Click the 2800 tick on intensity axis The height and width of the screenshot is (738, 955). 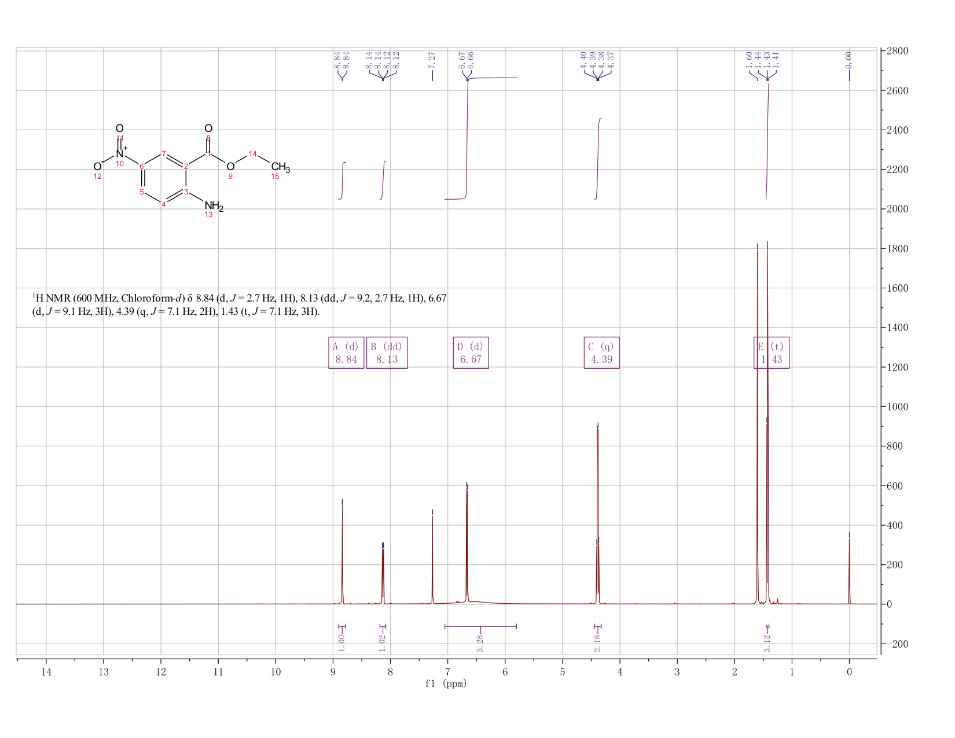tap(897, 51)
